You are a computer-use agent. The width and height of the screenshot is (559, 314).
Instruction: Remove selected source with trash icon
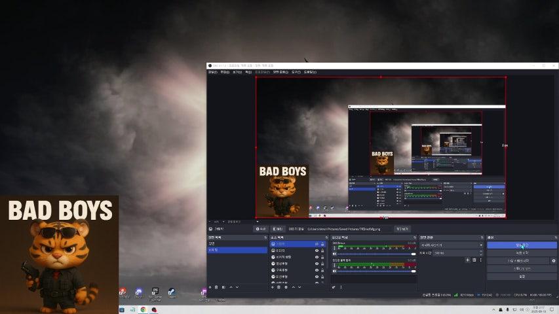279,287
